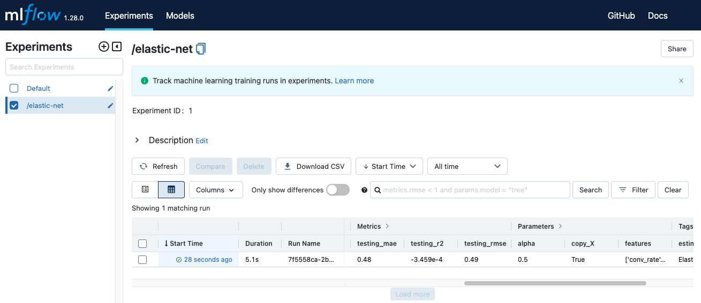The image size is (701, 303).
Task: Click the Share button
Action: (x=677, y=49)
